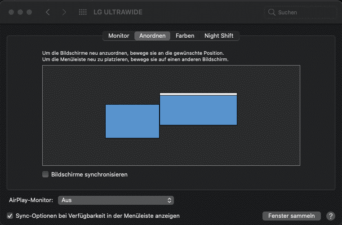Click the magnifying glass search icon
The height and width of the screenshot is (225, 342).
point(271,13)
